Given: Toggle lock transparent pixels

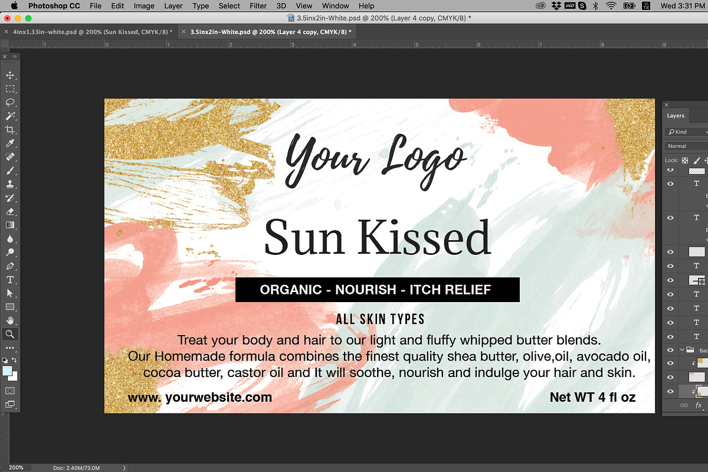Looking at the screenshot, I should [685, 160].
